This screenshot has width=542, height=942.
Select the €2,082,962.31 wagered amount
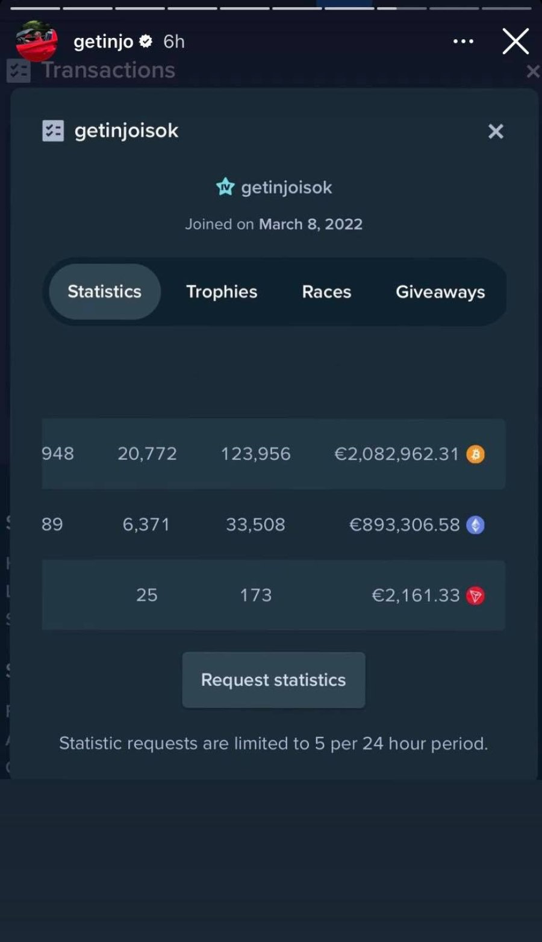click(397, 454)
